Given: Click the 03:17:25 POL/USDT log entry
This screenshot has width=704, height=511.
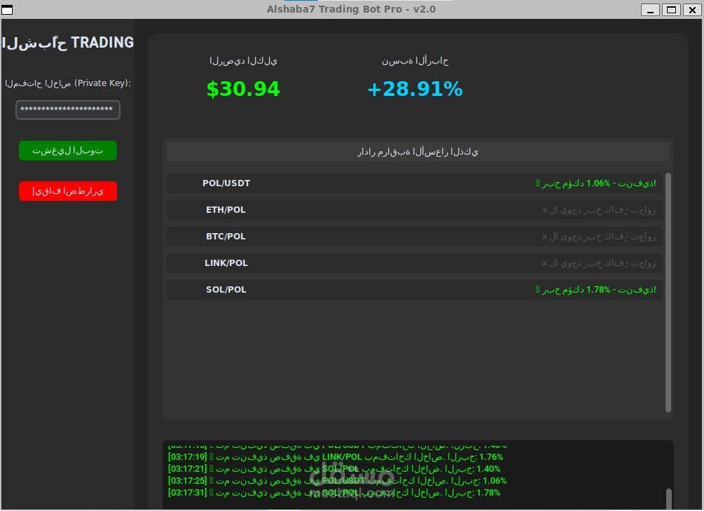Looking at the screenshot, I should [x=337, y=480].
